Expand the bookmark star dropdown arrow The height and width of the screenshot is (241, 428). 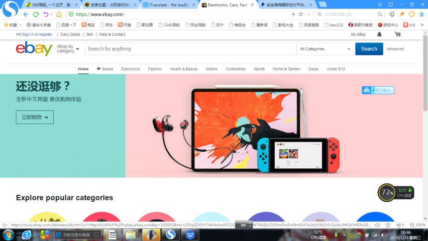coord(309,14)
